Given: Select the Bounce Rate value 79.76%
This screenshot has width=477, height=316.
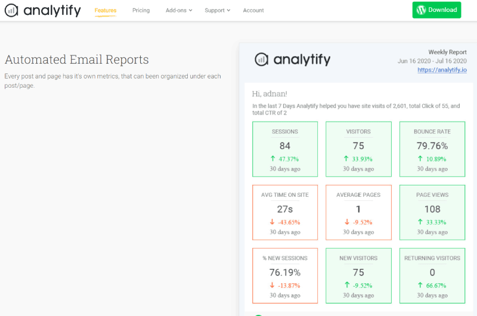Looking at the screenshot, I should coord(432,146).
